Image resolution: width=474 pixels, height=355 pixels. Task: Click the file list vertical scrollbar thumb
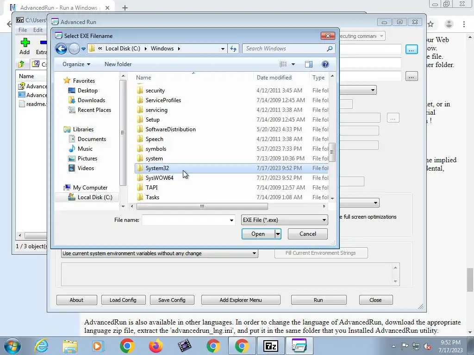coord(332,152)
